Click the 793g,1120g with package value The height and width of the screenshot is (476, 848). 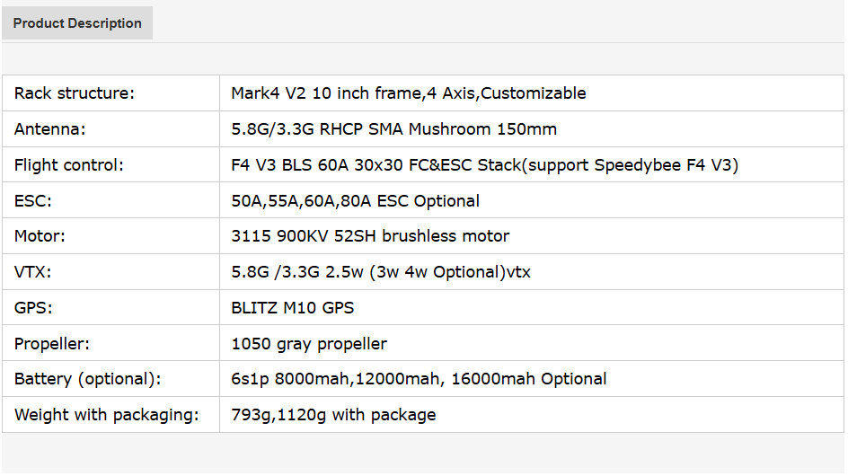coord(333,415)
